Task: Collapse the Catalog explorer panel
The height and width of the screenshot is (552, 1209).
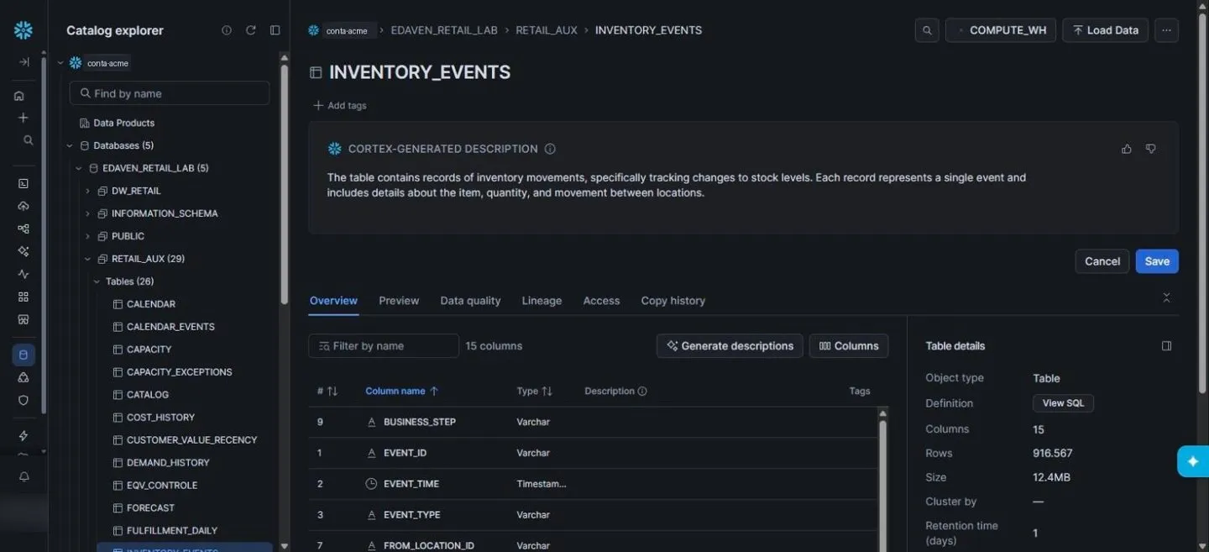Action: click(275, 30)
